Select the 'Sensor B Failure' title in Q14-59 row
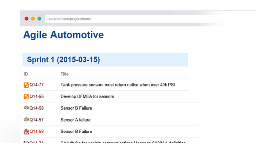256x144 pixels. pyautogui.click(x=76, y=132)
